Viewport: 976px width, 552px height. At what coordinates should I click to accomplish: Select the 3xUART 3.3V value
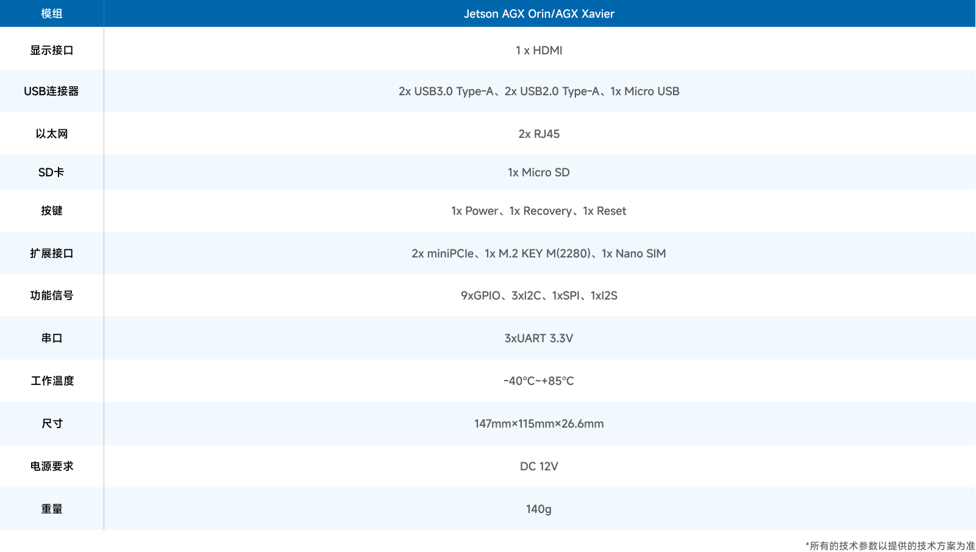[x=539, y=338]
